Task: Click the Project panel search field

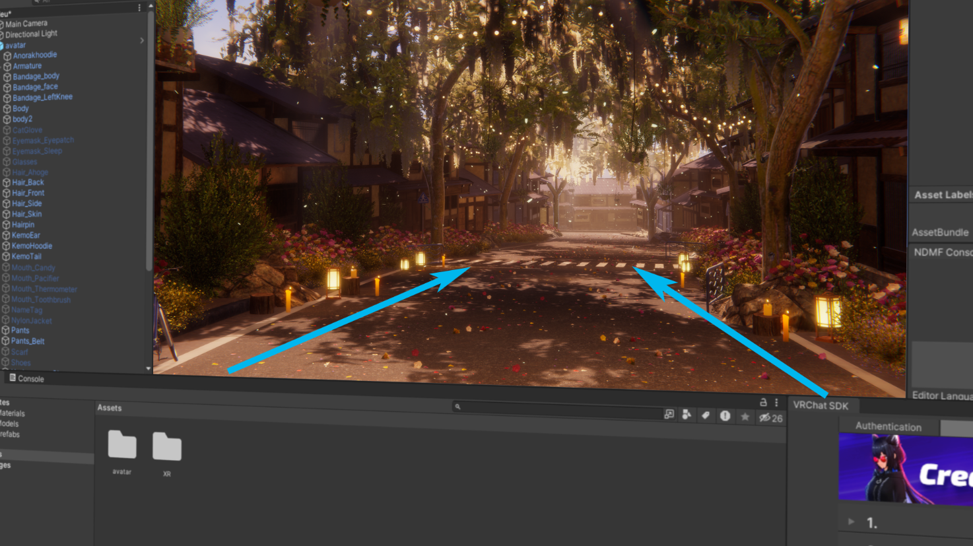Action: 558,408
